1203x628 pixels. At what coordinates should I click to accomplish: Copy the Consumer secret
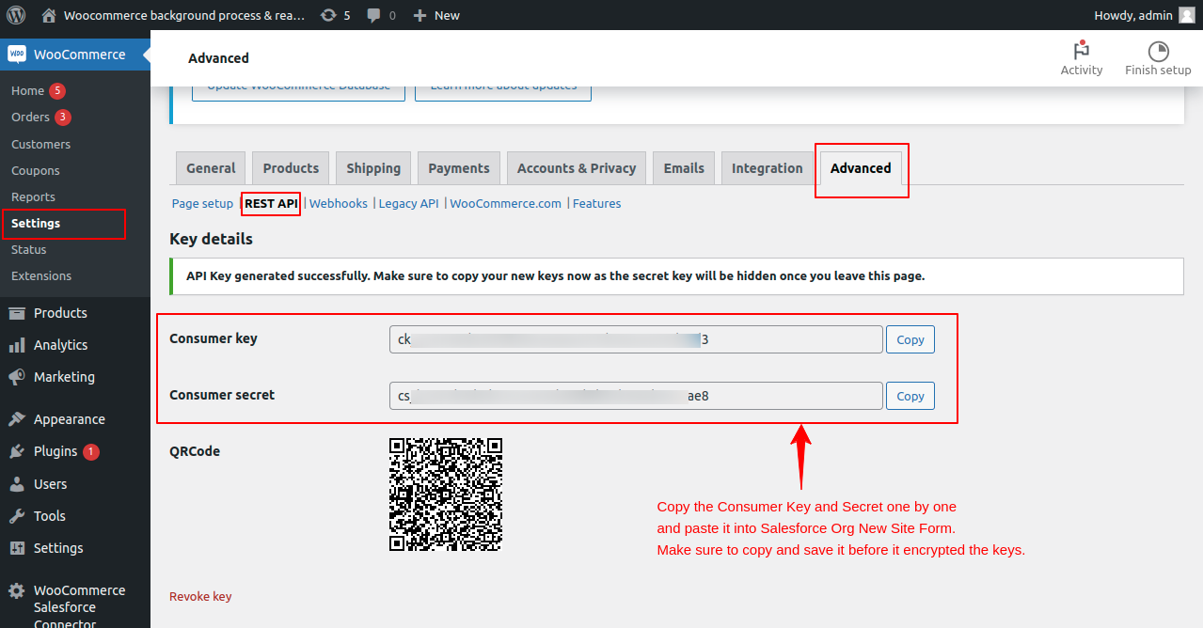[910, 396]
